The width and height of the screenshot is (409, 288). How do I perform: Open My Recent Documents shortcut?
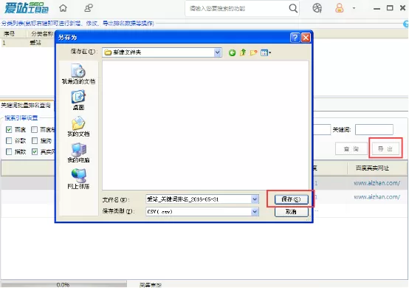point(78,74)
